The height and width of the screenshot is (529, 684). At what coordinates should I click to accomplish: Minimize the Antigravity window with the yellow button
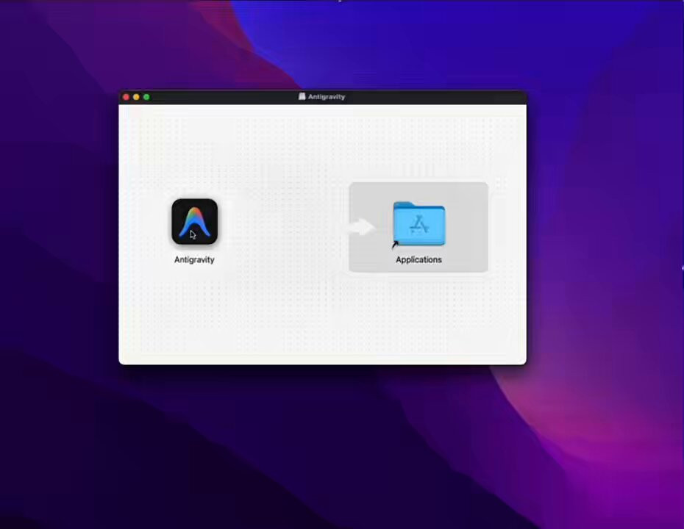pos(136,97)
